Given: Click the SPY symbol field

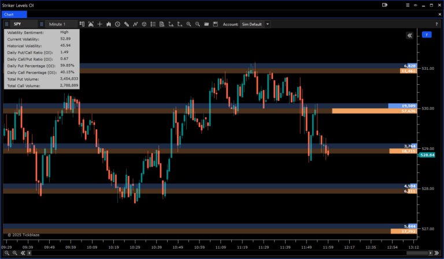Looking at the screenshot, I should [22, 24].
